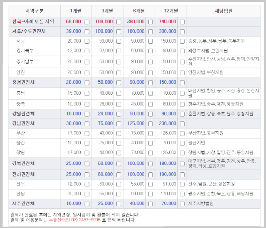Click the 전라권전체 row label
The width and height of the screenshot is (266, 228).
pyautogui.click(x=23, y=174)
